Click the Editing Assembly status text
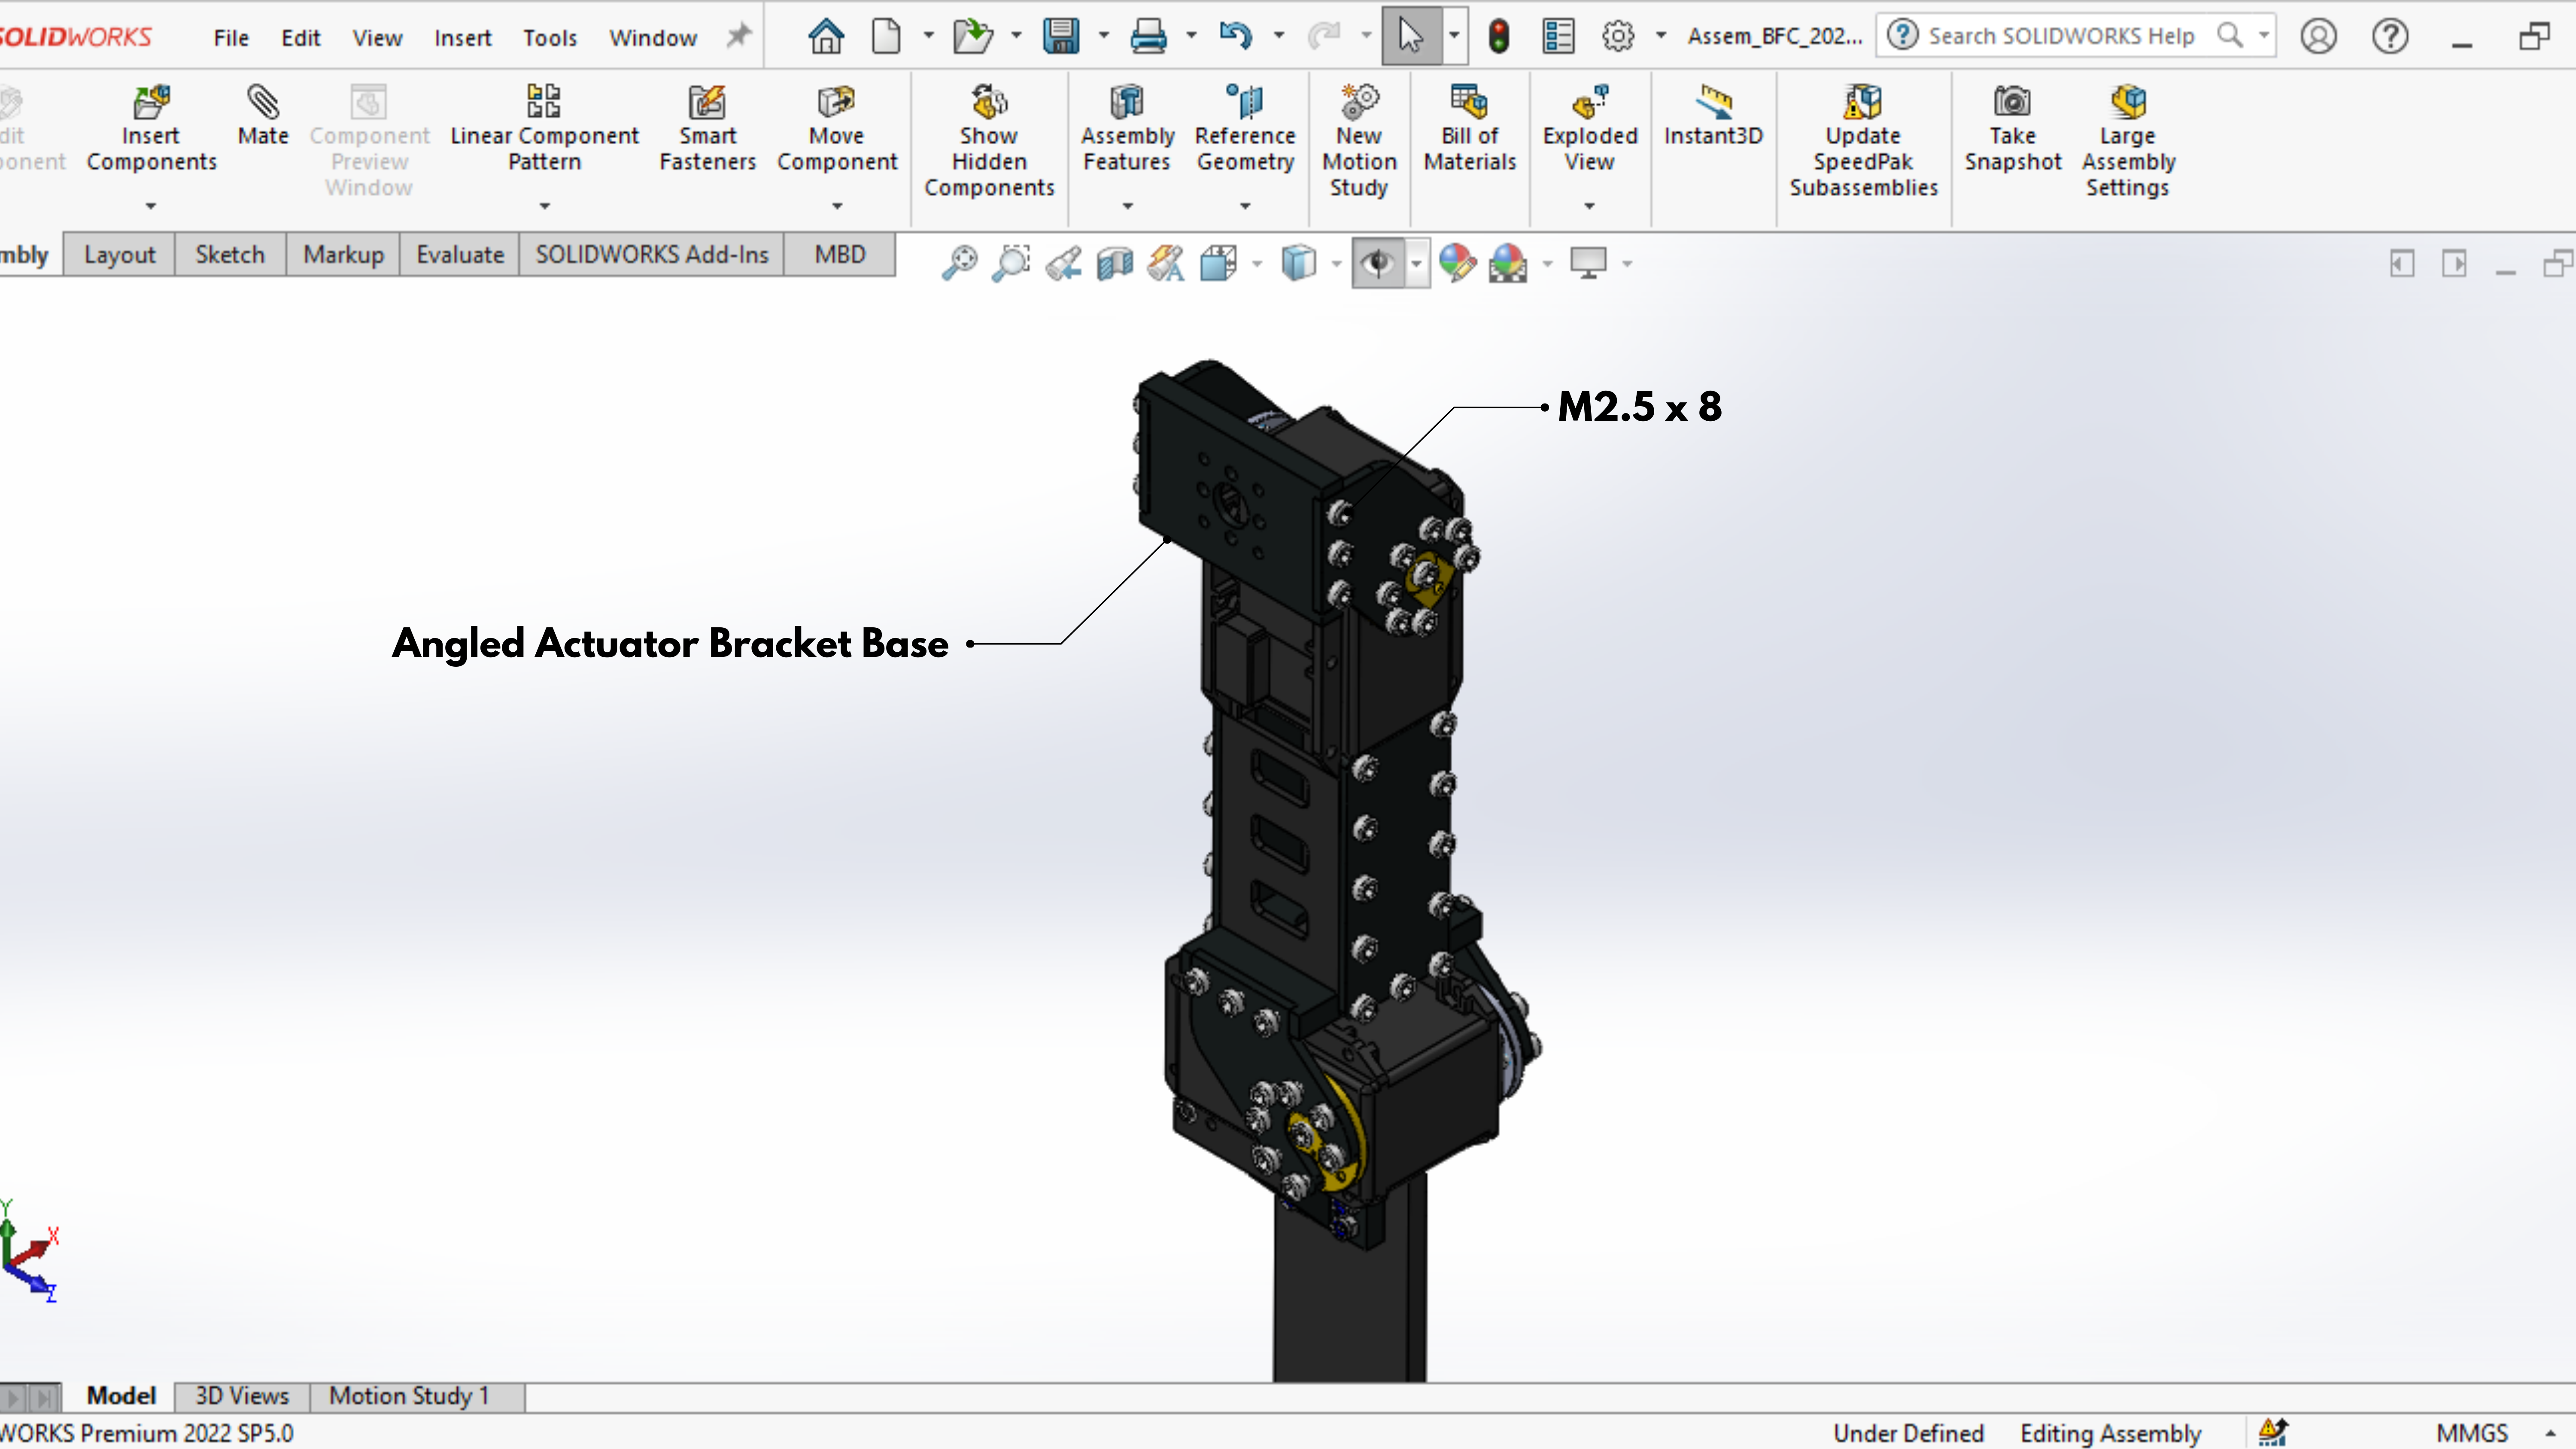The image size is (2576, 1449). point(2111,1433)
